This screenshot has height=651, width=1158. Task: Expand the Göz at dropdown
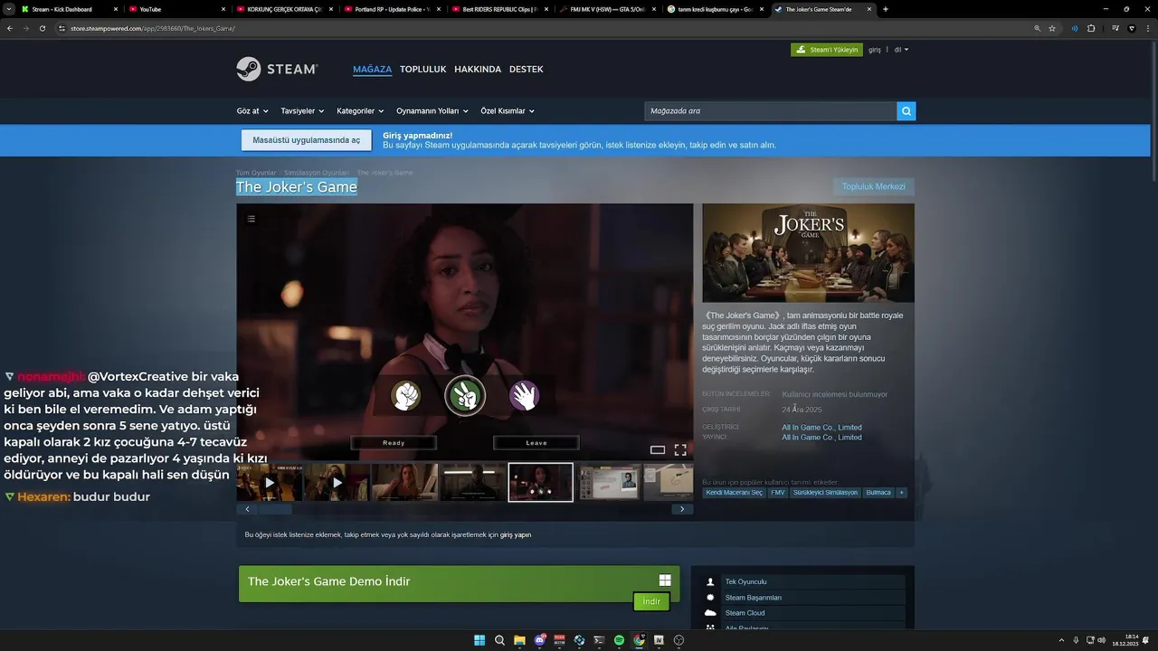pos(253,111)
